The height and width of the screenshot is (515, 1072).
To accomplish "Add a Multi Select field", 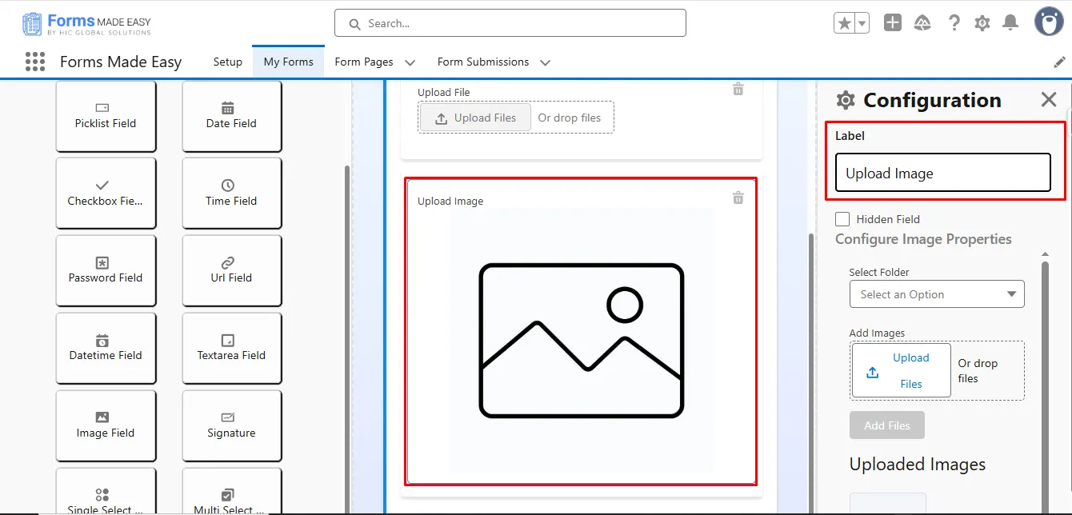I will tap(231, 492).
